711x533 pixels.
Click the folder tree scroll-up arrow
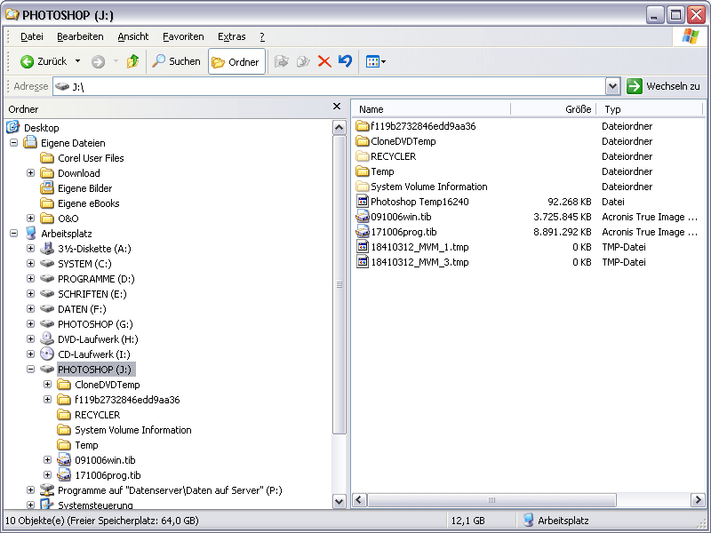click(x=339, y=127)
